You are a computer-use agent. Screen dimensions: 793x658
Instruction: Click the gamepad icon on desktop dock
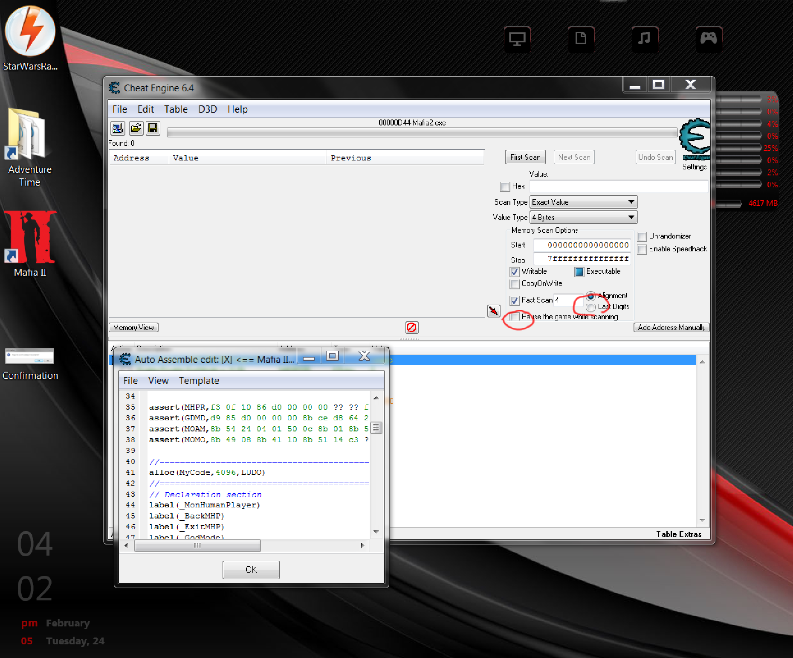pyautogui.click(x=709, y=39)
